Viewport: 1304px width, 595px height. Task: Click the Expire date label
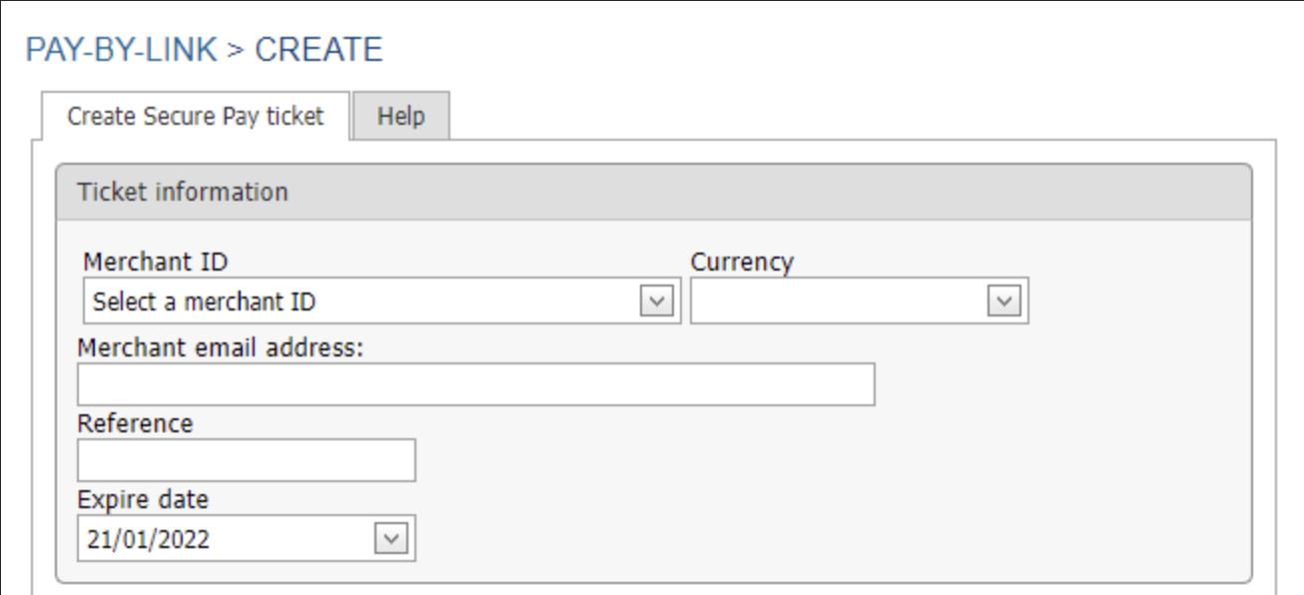point(143,499)
